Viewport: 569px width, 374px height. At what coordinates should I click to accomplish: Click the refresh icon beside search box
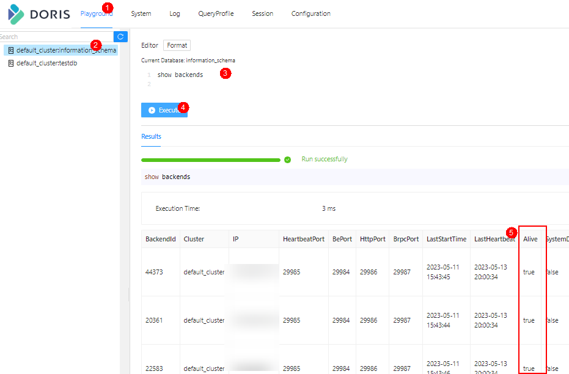[x=120, y=37]
